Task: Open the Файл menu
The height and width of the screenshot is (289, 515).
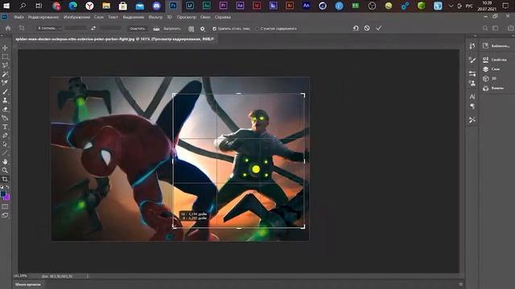Action: point(19,17)
